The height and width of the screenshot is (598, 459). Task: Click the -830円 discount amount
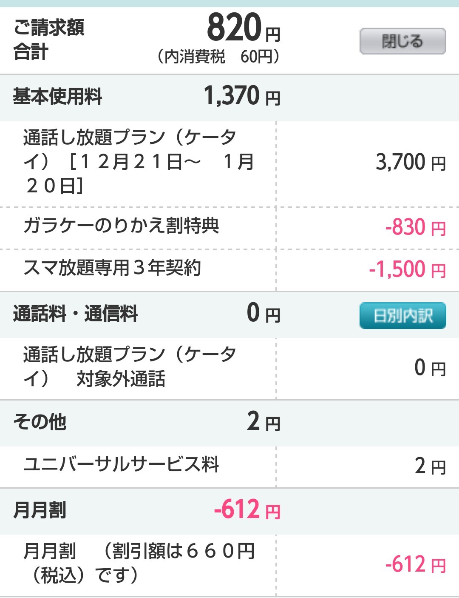(415, 227)
